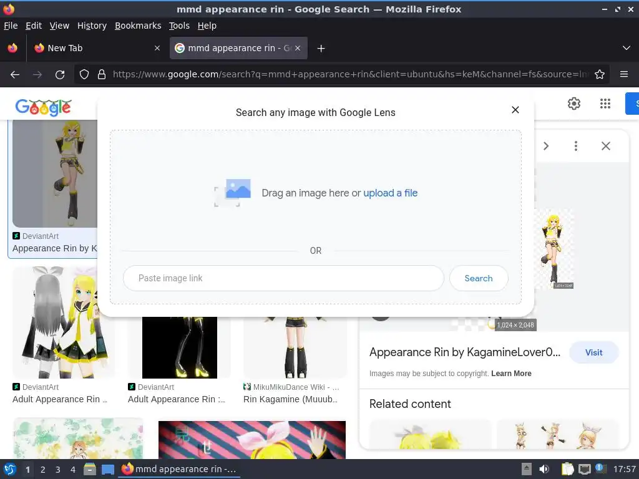Open the Appearance Rin DeviantArt thumbnail
The width and height of the screenshot is (639, 479).
55,173
